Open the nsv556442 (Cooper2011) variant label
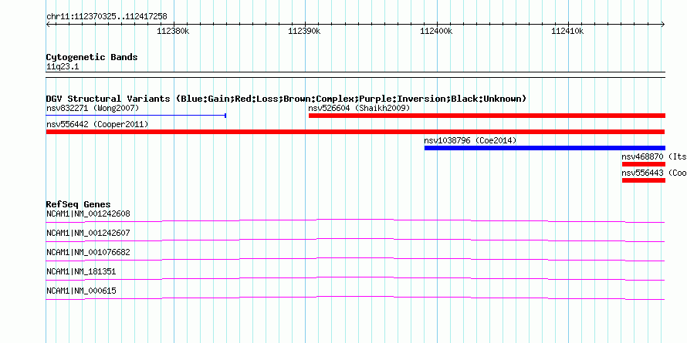This screenshot has width=687, height=343. click(x=97, y=125)
